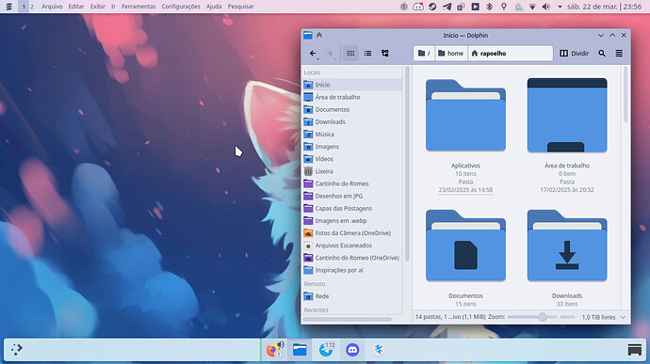Click home breadcrumb segment
650x364 pixels.
point(451,54)
